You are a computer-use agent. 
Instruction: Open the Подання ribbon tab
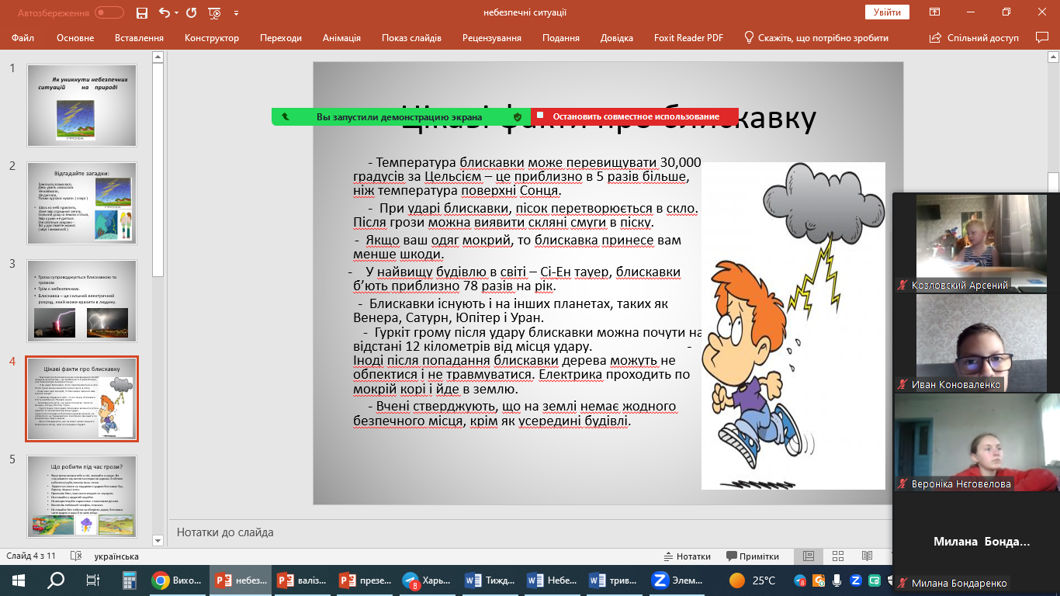561,38
